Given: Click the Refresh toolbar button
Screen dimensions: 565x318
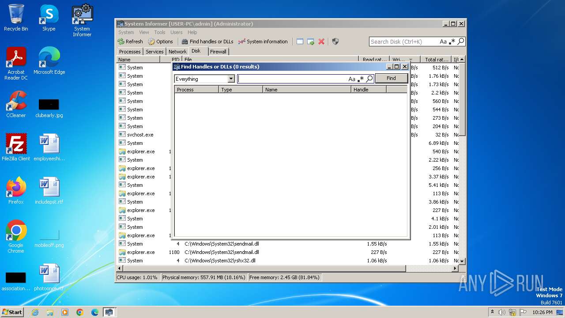Looking at the screenshot, I should tap(130, 42).
